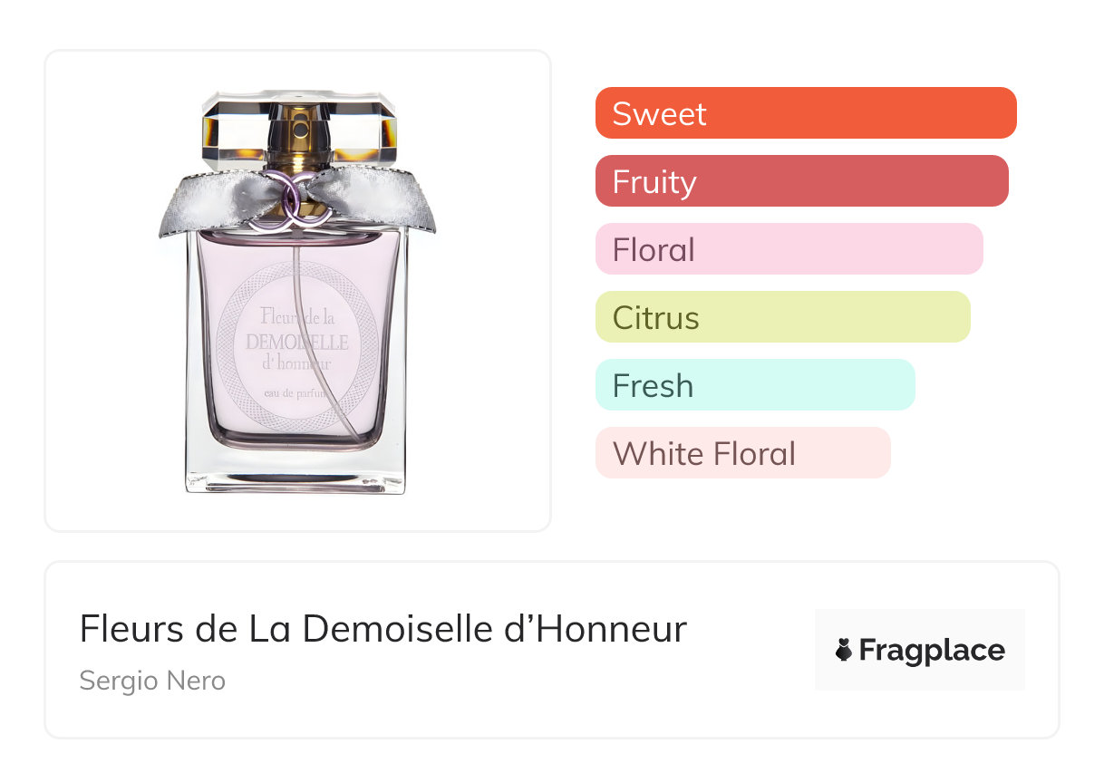Click the Fragplace logo icon
The height and width of the screenshot is (783, 1104).
pyautogui.click(x=844, y=651)
